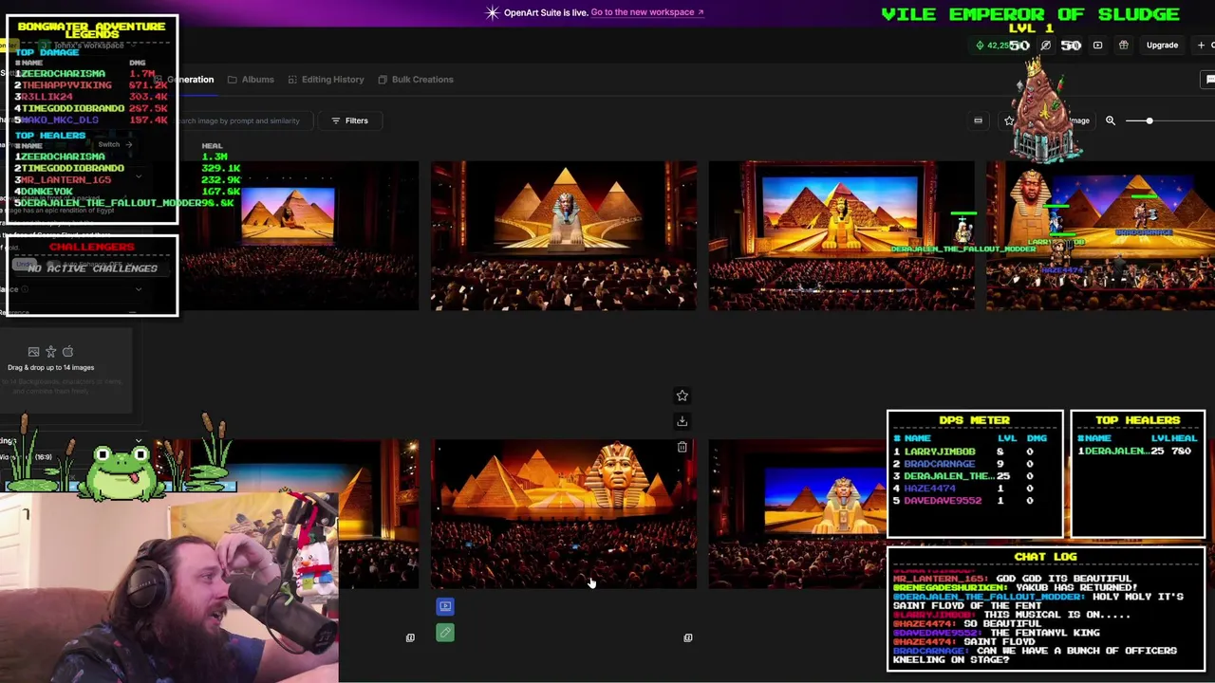Click the small icon below pharaoh image right corner
The image size is (1215, 683).
[x=688, y=637]
